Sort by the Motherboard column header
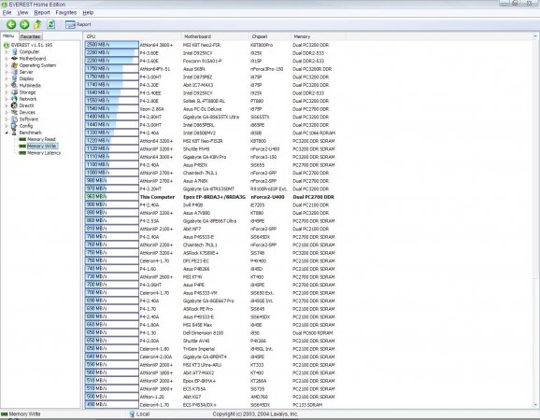The height and width of the screenshot is (420, 540). (215, 36)
